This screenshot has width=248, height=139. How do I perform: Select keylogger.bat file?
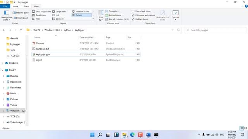(86, 49)
